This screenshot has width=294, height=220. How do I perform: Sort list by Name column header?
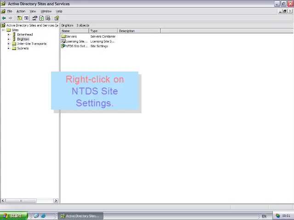pyautogui.click(x=74, y=31)
